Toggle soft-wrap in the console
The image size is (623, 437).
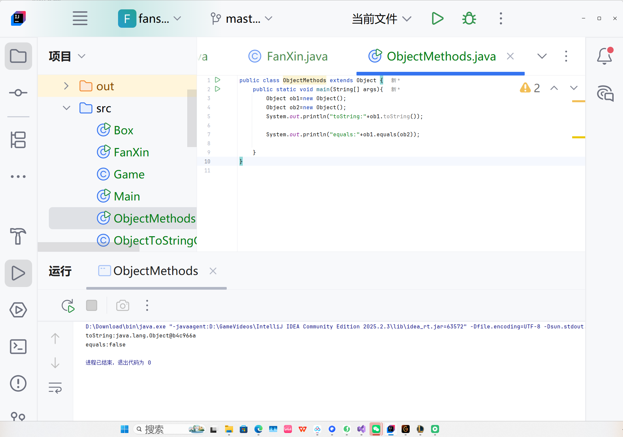[x=55, y=388]
